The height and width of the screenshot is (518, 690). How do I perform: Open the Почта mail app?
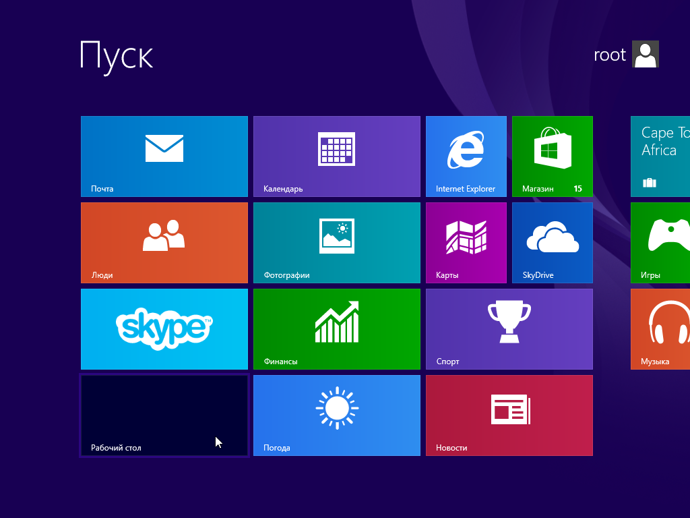[164, 156]
